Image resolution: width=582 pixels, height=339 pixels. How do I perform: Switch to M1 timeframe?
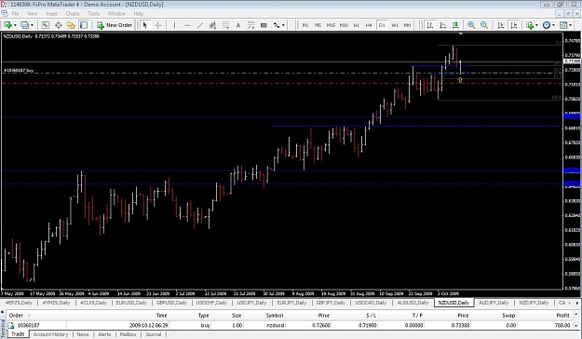305,25
